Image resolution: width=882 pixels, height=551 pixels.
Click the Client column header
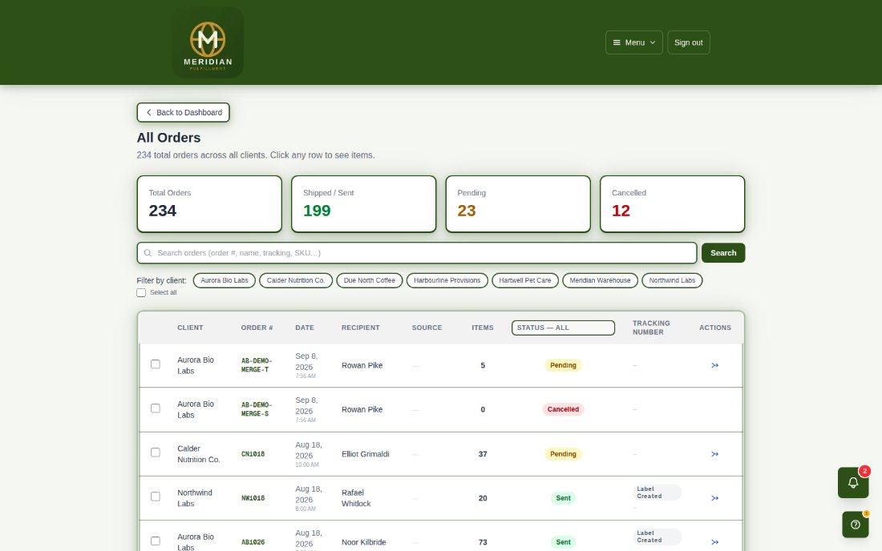[x=190, y=328]
